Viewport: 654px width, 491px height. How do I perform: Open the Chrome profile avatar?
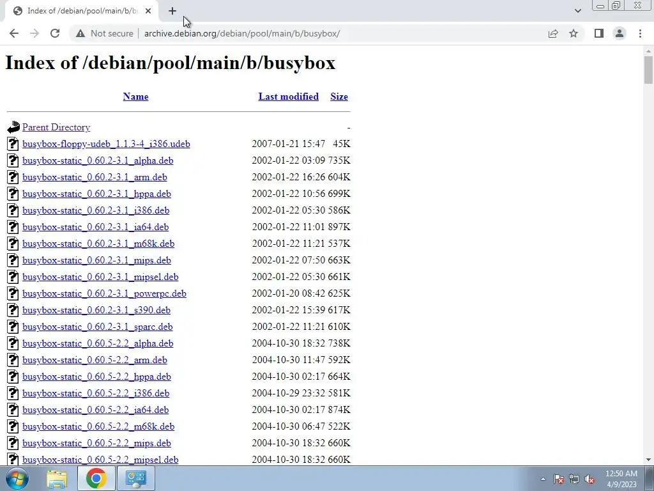[620, 33]
